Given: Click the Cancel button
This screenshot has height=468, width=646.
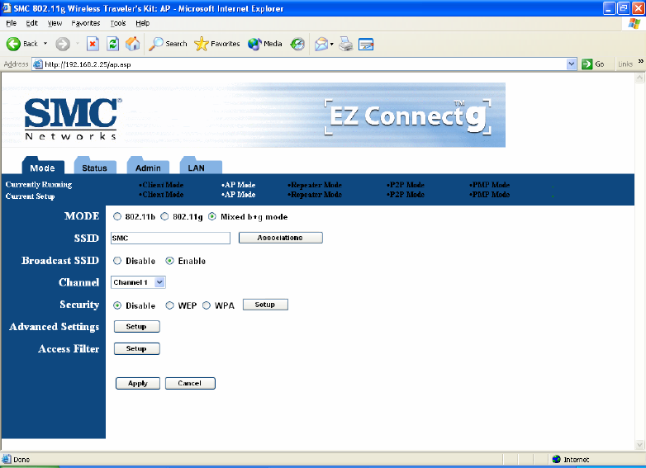Looking at the screenshot, I should point(190,383).
